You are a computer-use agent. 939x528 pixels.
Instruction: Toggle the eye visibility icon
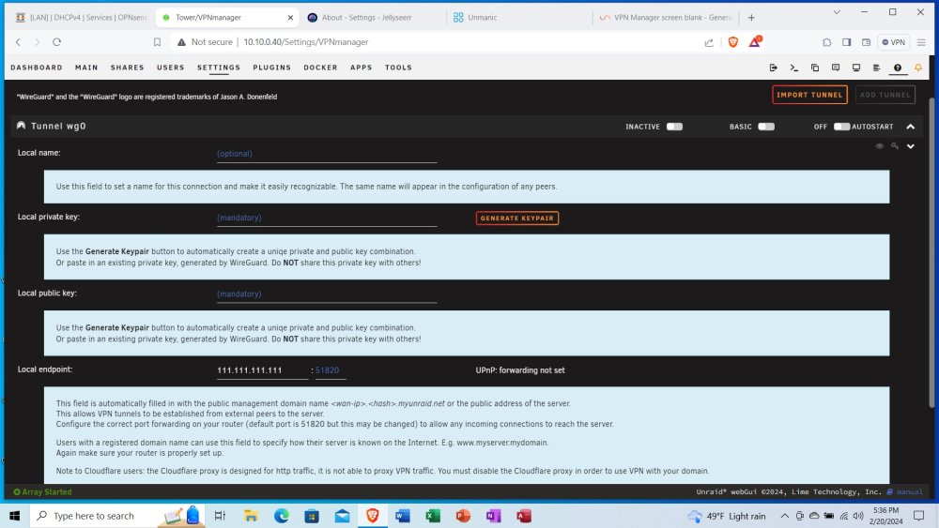879,146
